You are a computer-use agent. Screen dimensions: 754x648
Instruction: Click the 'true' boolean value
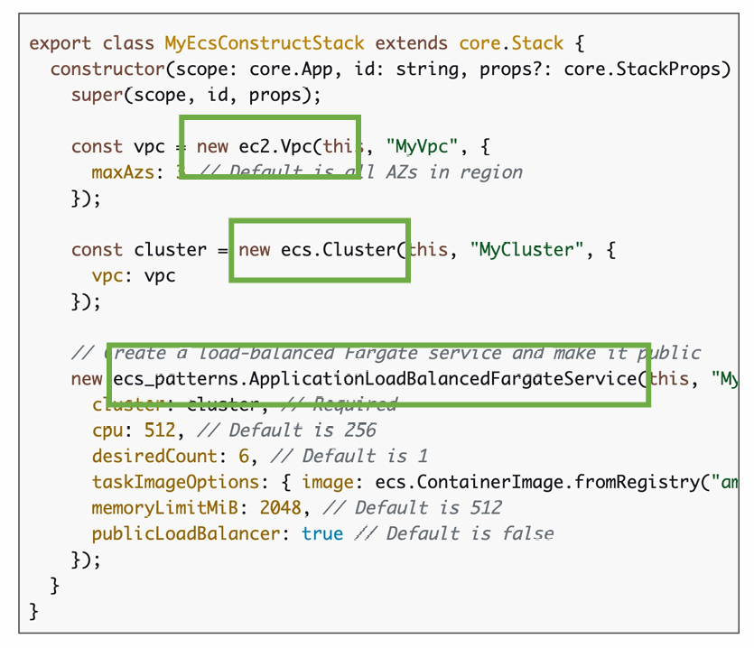click(322, 534)
